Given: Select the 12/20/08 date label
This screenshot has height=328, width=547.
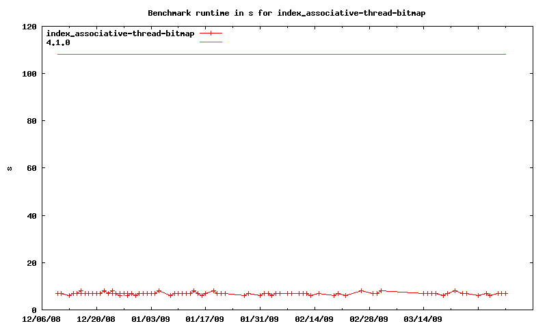Looking at the screenshot, I should tap(96, 318).
